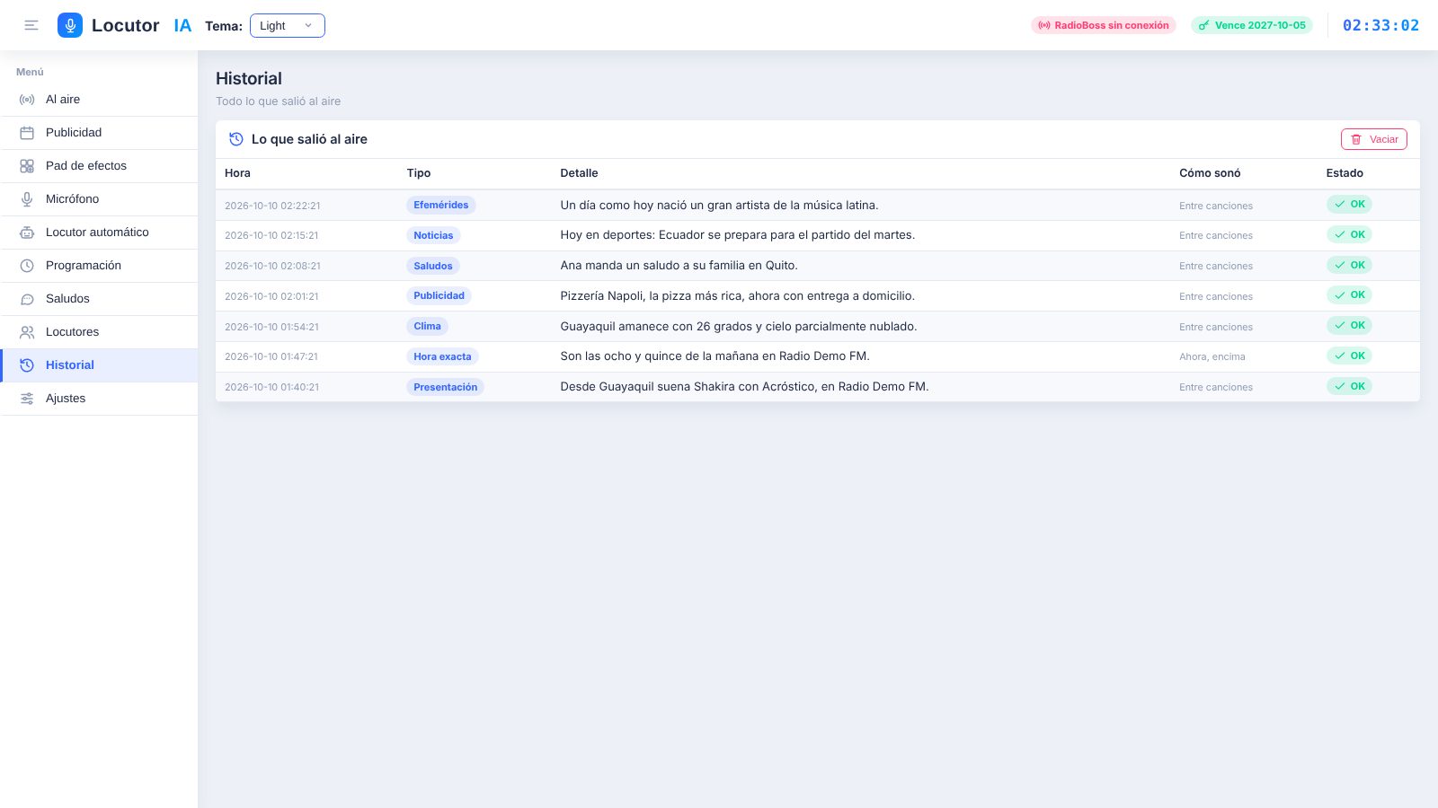Viewport: 1438px width, 808px height.
Task: Click the OK status in the Saludos row
Action: 1349,265
